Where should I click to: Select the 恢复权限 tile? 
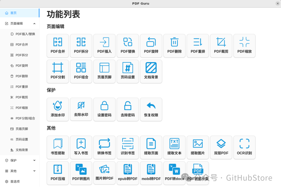151,109
